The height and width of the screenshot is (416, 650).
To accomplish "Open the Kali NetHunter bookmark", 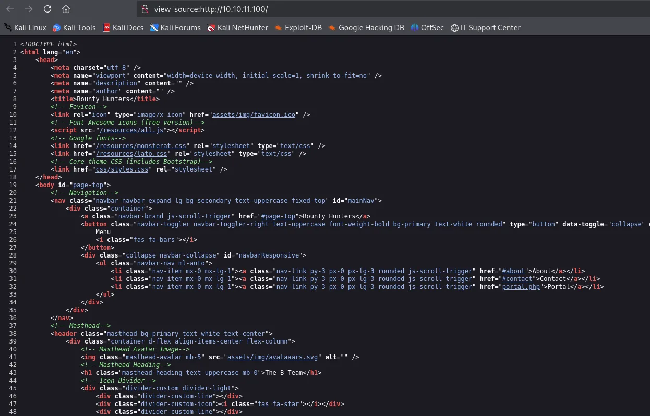I will 237,28.
